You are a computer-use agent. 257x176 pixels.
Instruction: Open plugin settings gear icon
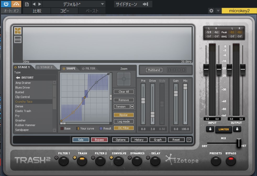211,11
